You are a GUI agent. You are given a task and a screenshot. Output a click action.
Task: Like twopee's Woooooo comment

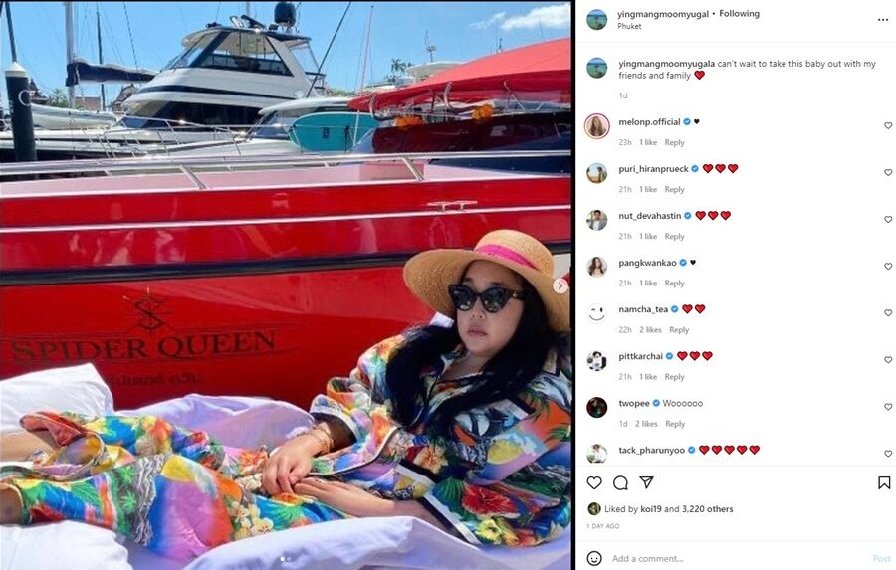pos(888,407)
